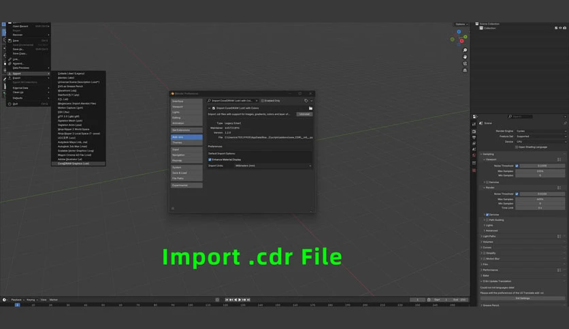Viewport: 569px width, 329px height.
Task: Click the pan hand viewport gizmo
Action: coord(465,57)
